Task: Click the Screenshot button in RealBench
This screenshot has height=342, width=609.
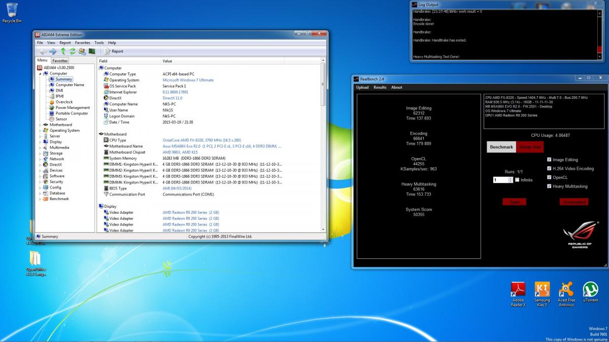Action: (x=574, y=202)
